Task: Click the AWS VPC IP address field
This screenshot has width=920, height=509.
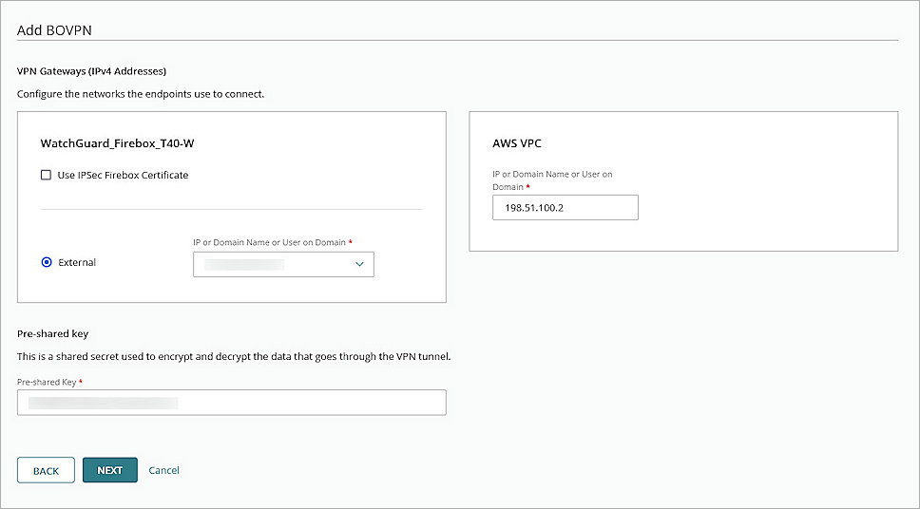Action: coord(565,208)
